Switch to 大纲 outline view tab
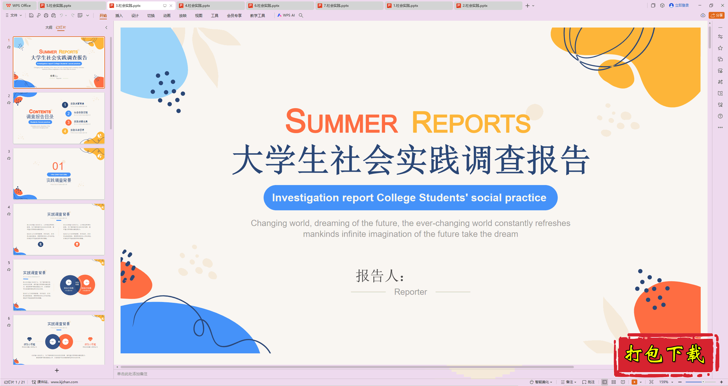The height and width of the screenshot is (386, 728). (x=49, y=28)
